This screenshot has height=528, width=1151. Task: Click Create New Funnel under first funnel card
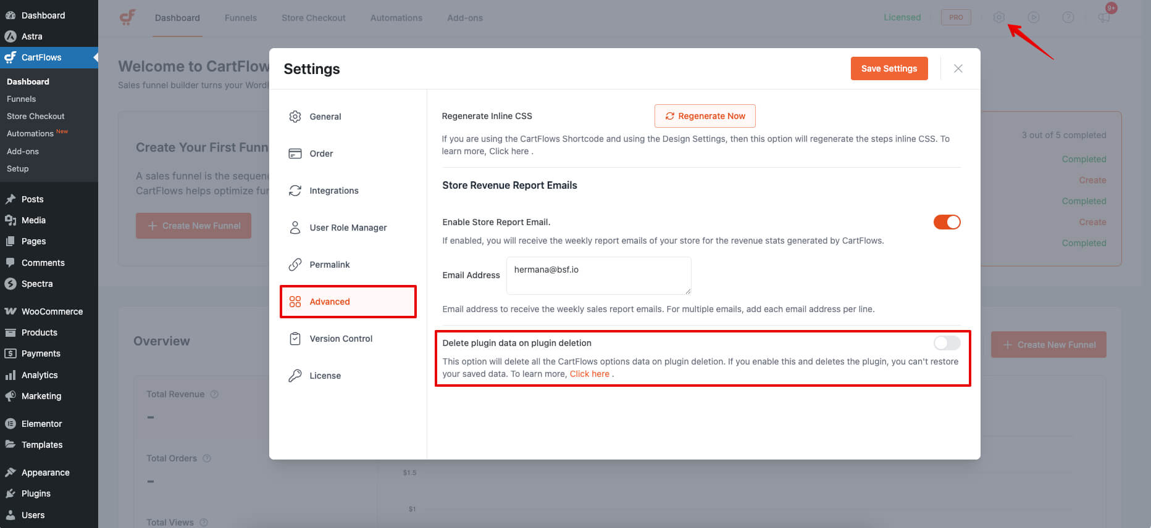click(193, 226)
